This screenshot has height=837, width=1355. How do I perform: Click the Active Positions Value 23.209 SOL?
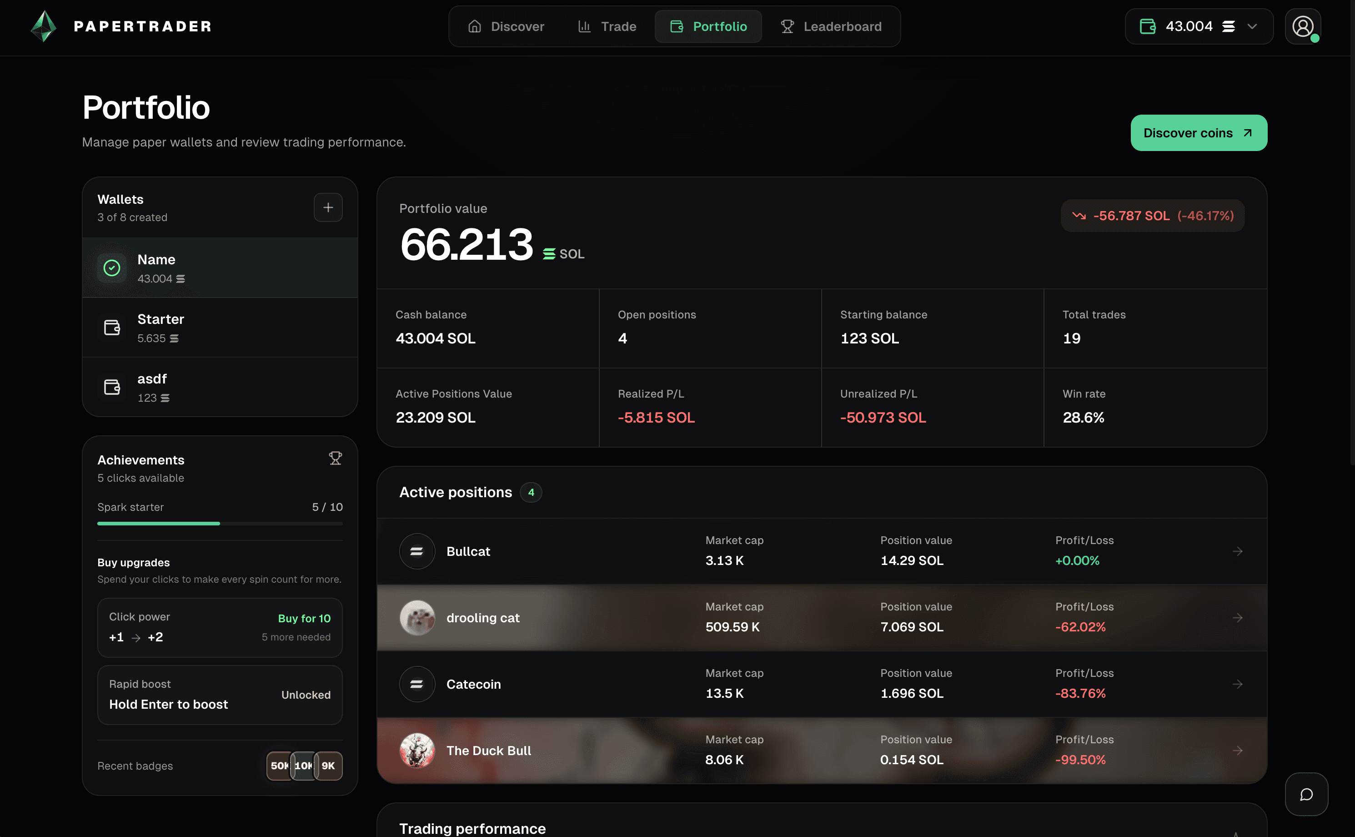click(x=436, y=418)
